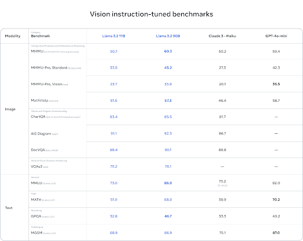Click the "MMLU" benchmark name
303x241 pixels.
(37, 183)
